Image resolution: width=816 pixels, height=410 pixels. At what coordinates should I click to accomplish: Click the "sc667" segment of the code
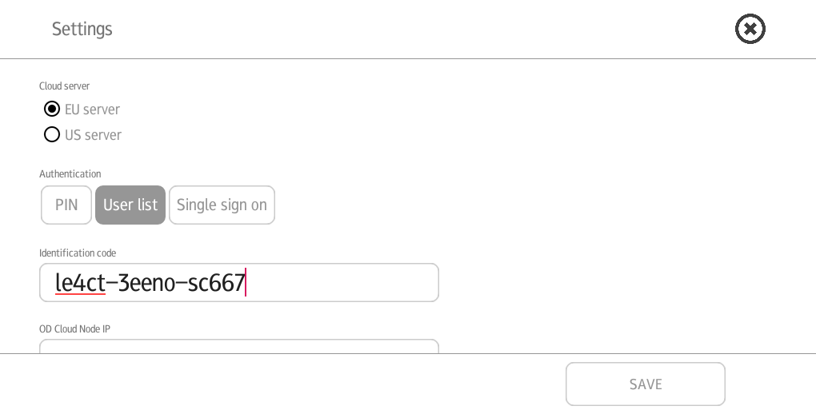click(216, 283)
